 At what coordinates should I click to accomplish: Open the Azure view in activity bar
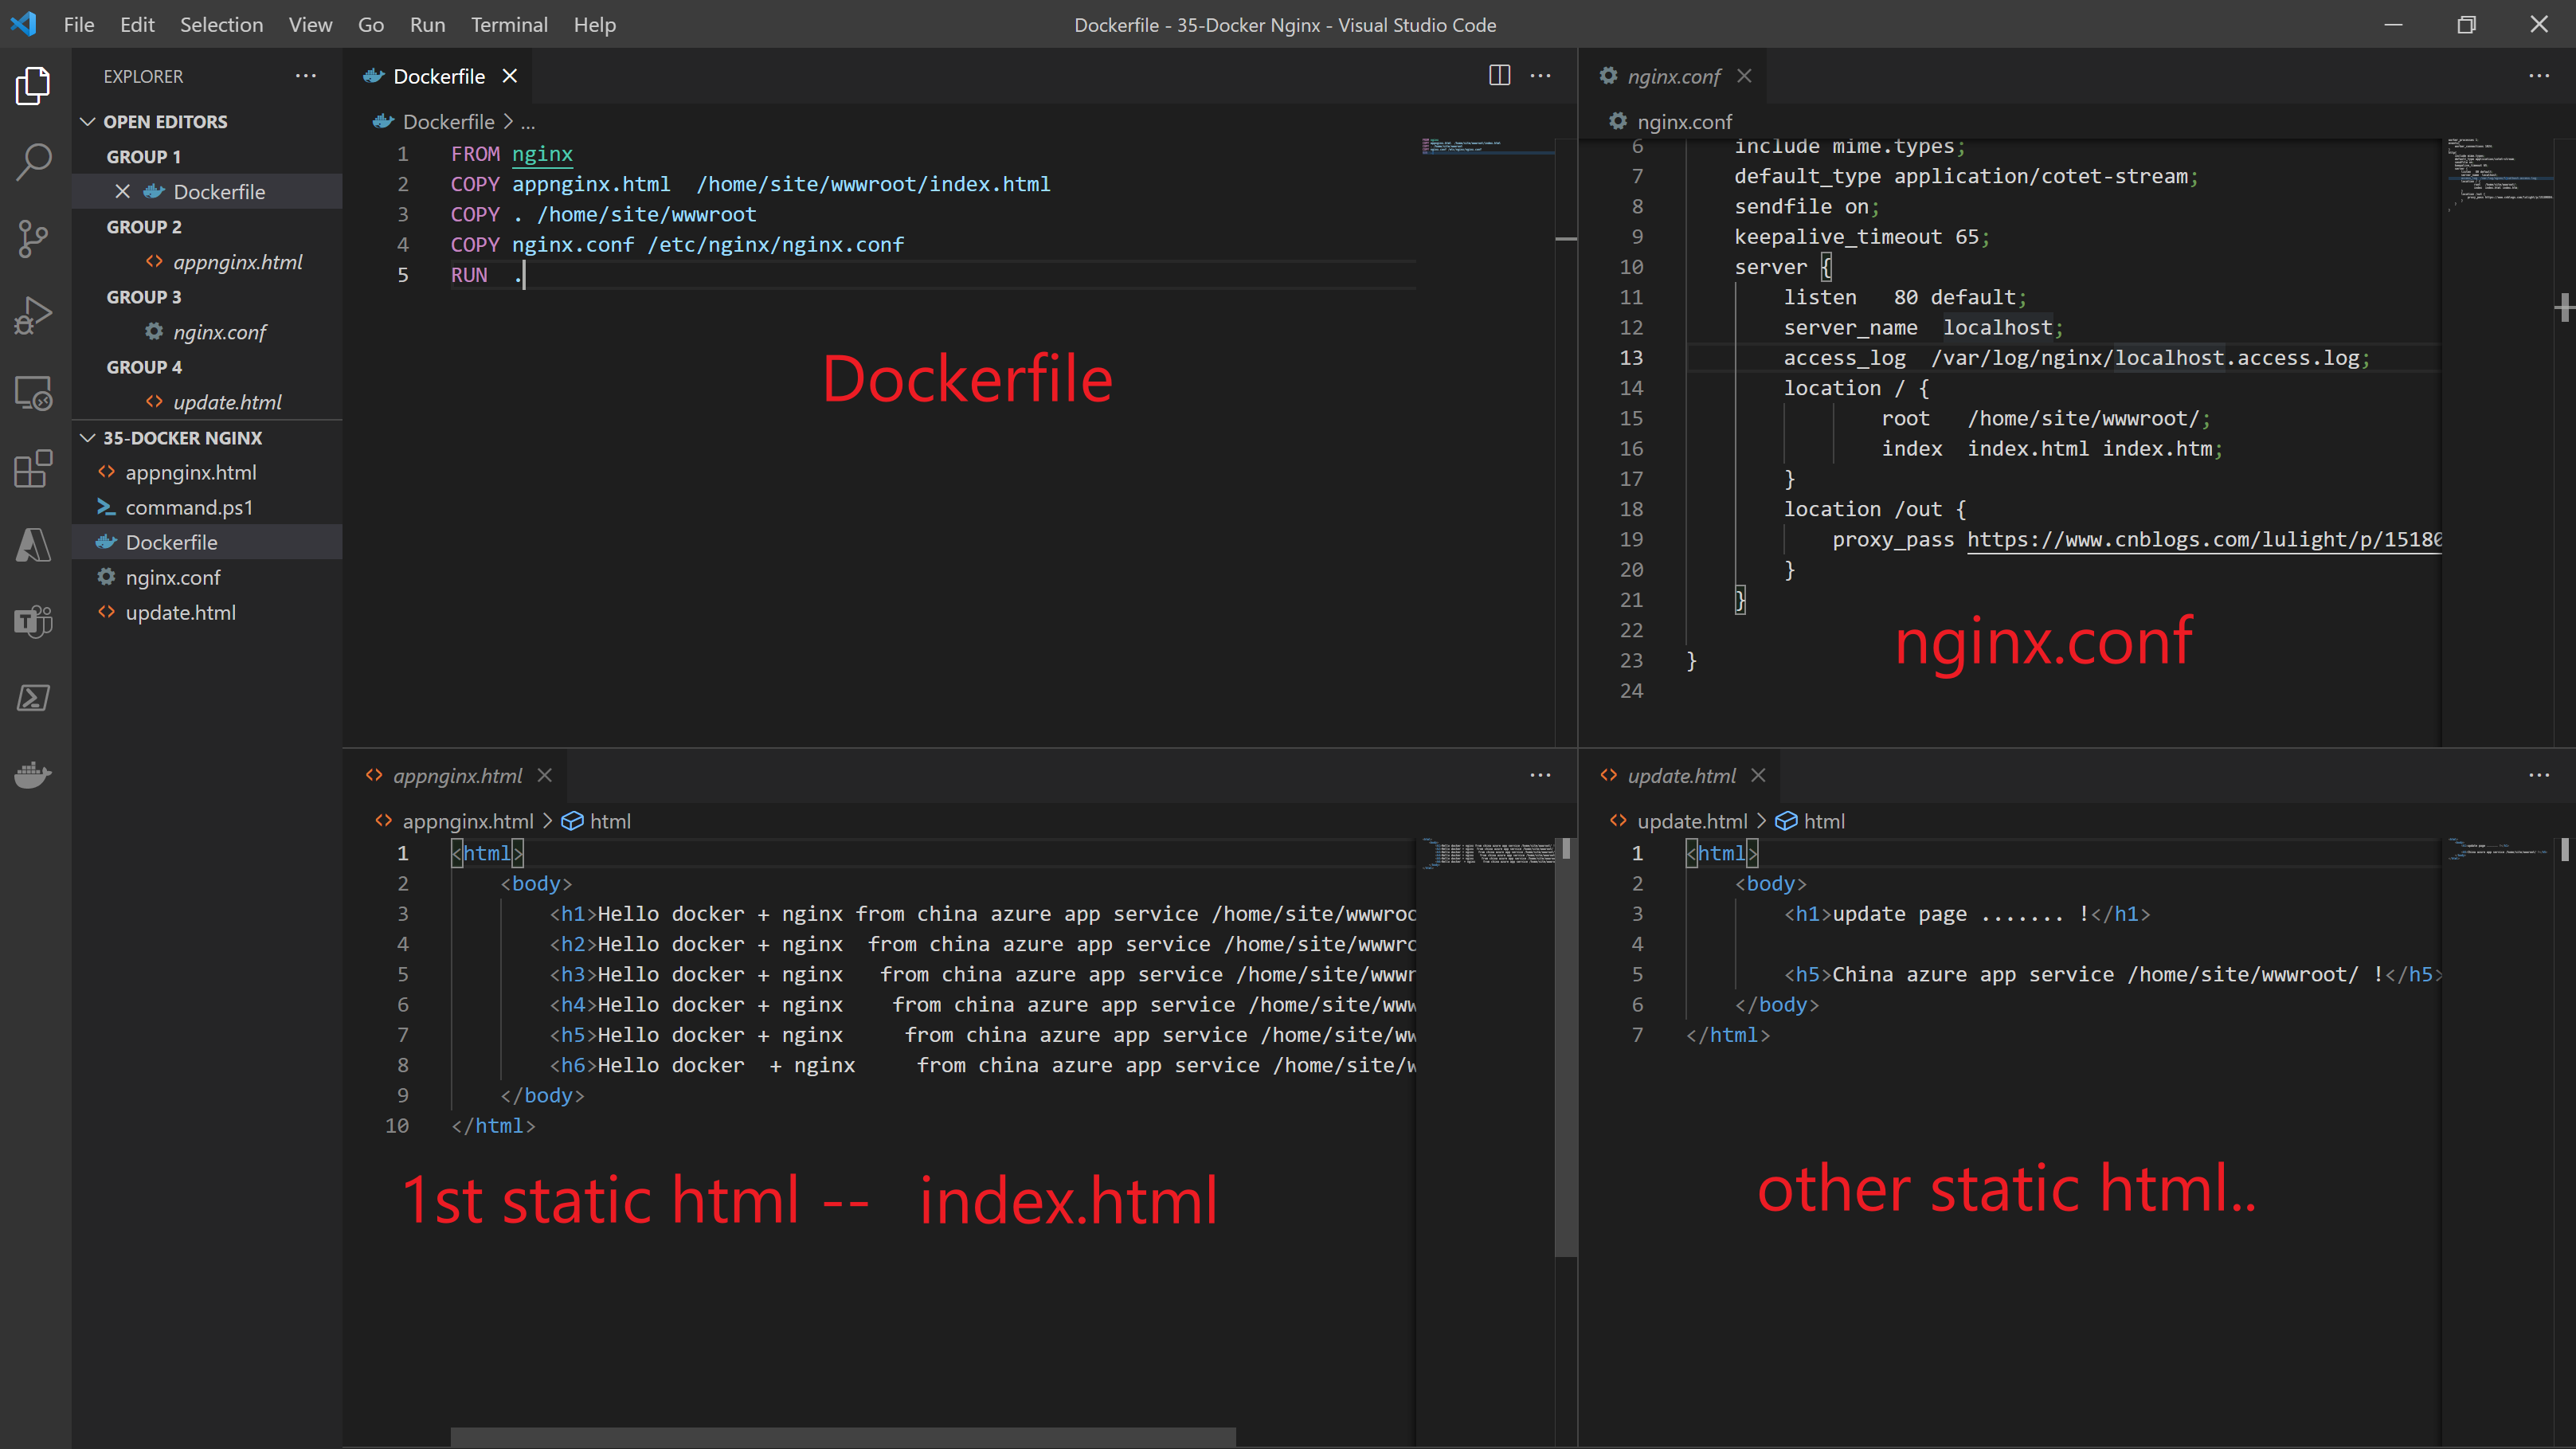click(34, 545)
